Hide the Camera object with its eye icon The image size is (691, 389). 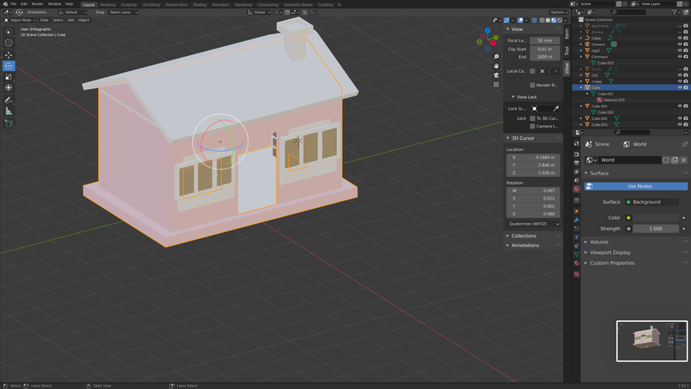[679, 44]
